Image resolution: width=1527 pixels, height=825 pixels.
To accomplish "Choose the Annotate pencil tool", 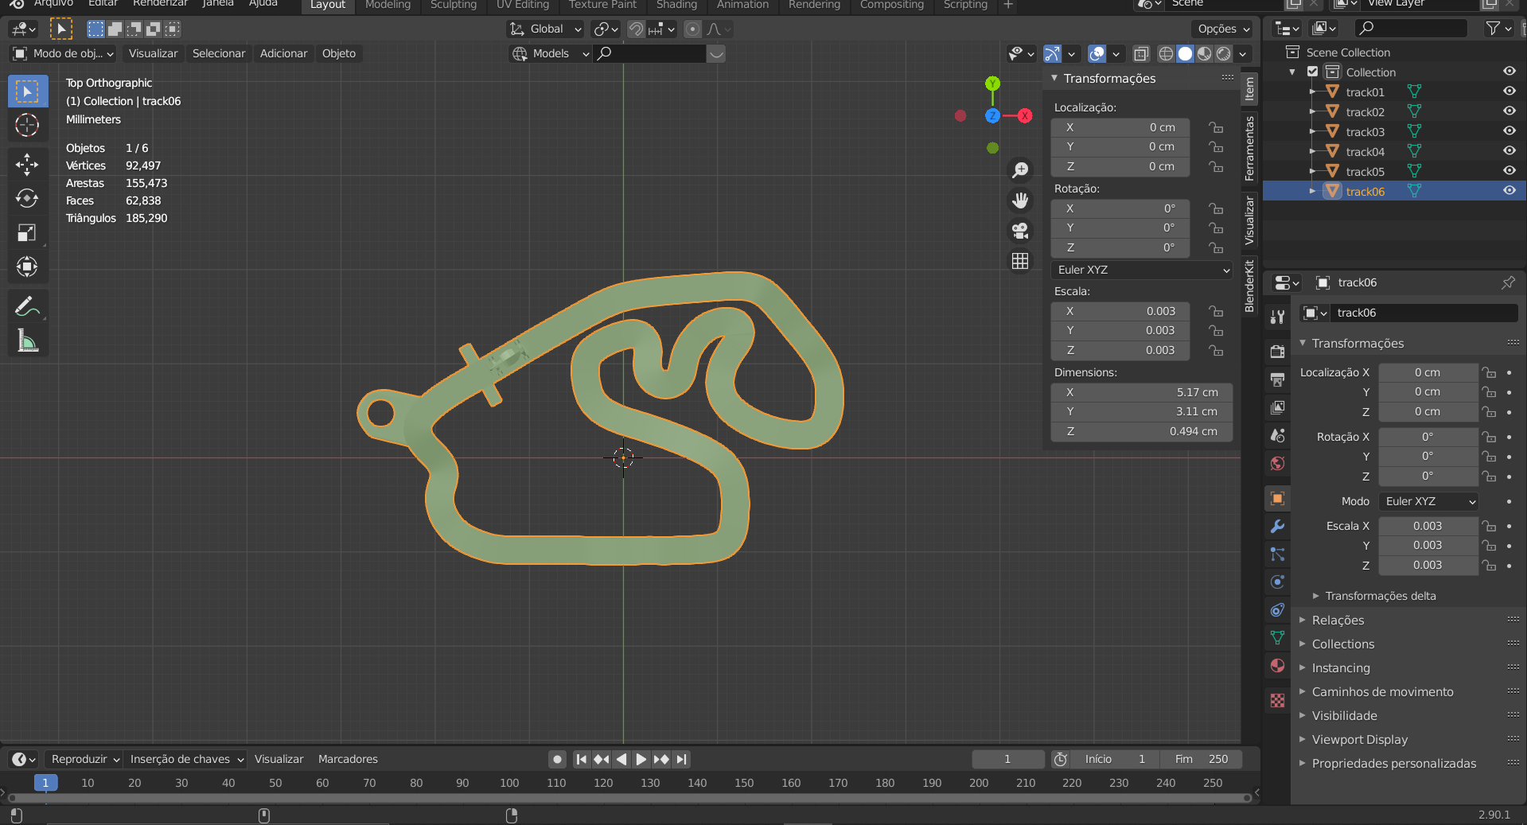I will click(27, 306).
